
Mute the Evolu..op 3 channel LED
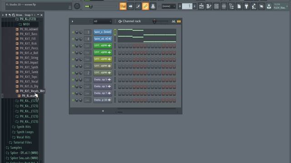click(x=73, y=86)
